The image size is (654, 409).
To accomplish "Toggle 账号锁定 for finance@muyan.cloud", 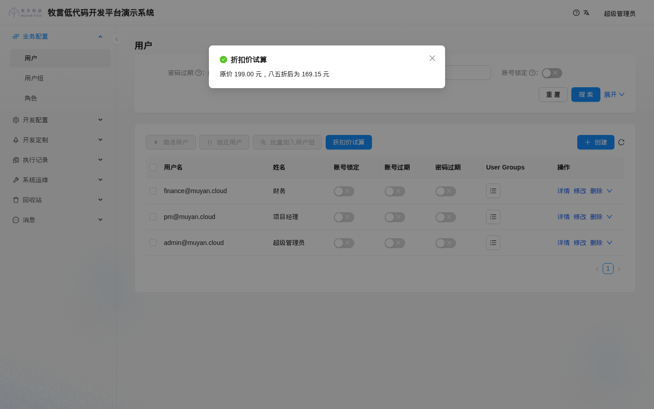I will [x=344, y=191].
